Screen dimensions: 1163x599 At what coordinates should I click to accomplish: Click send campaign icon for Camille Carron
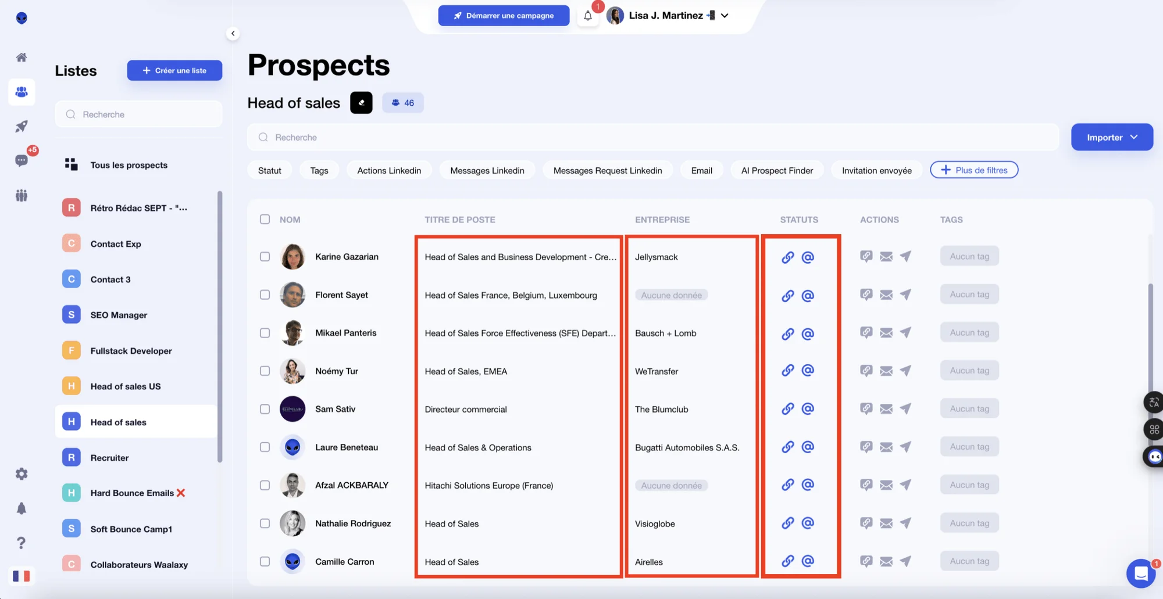(x=905, y=561)
